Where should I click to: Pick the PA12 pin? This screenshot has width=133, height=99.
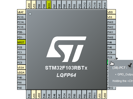111,27
